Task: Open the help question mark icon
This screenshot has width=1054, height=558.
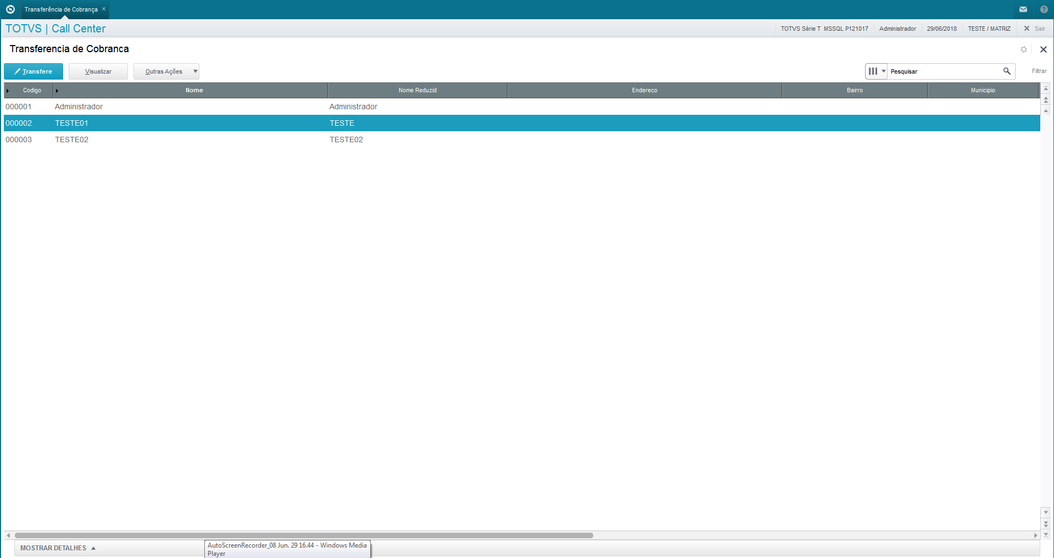Action: click(1044, 9)
